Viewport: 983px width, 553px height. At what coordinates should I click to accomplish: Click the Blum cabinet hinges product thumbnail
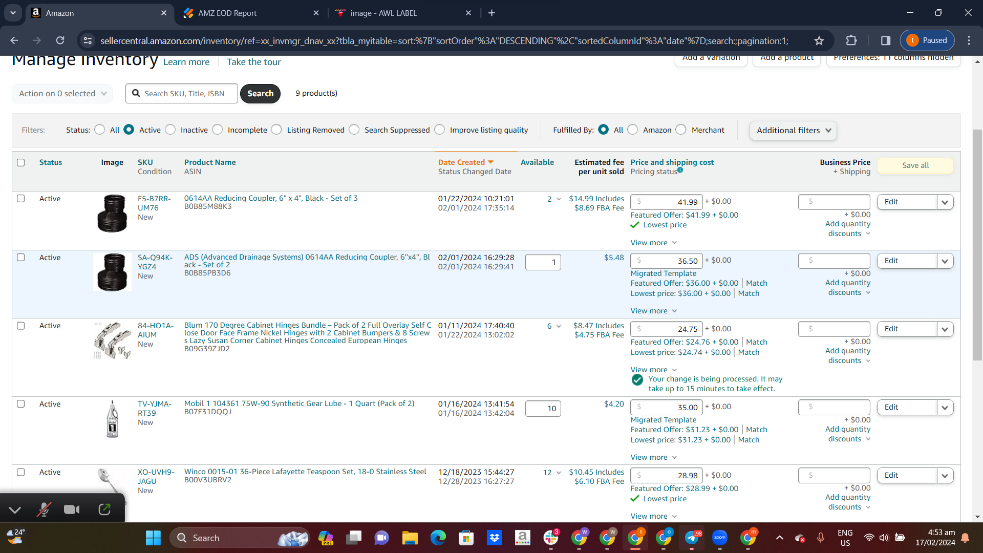[x=113, y=341]
